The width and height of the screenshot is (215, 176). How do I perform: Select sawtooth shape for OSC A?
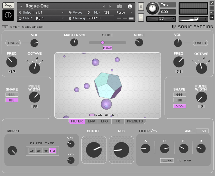point(12,95)
